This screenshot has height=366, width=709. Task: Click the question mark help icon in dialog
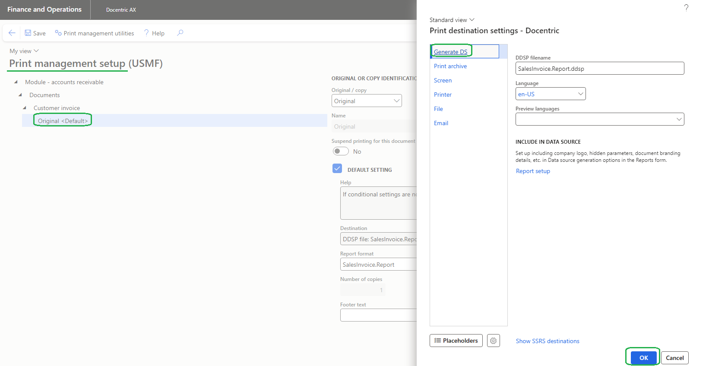(x=686, y=8)
